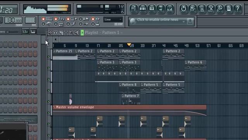Activate the playlist zoom tool
The width and height of the screenshot is (248, 140).
71,33
